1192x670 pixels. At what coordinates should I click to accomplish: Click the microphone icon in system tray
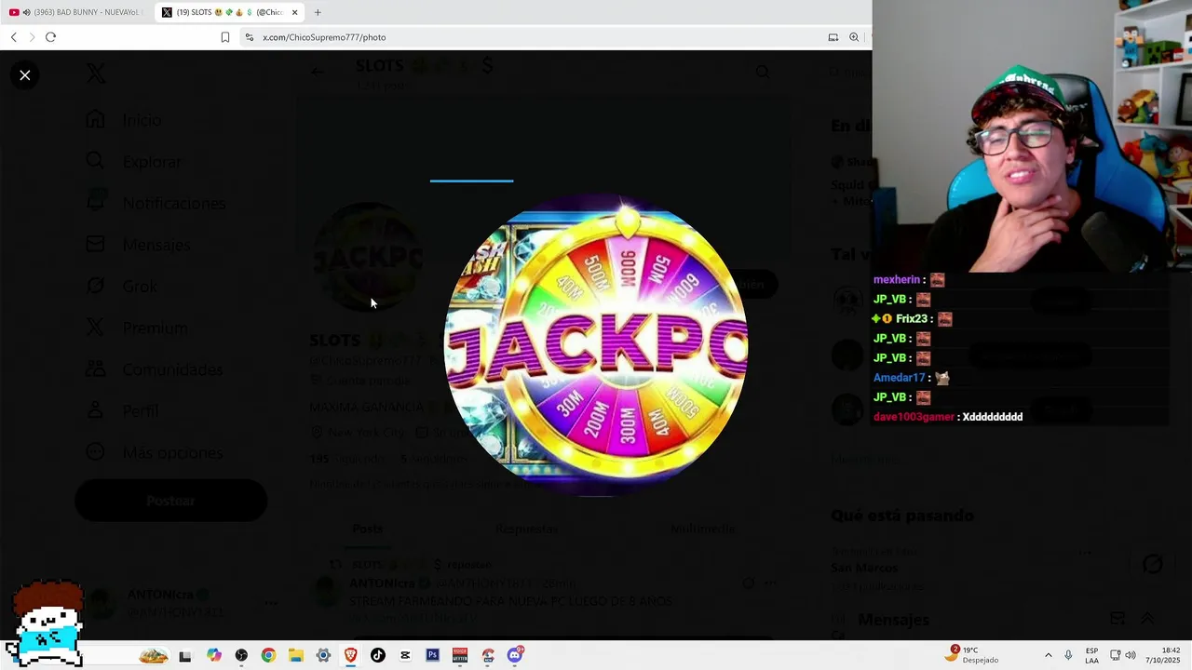click(1068, 656)
